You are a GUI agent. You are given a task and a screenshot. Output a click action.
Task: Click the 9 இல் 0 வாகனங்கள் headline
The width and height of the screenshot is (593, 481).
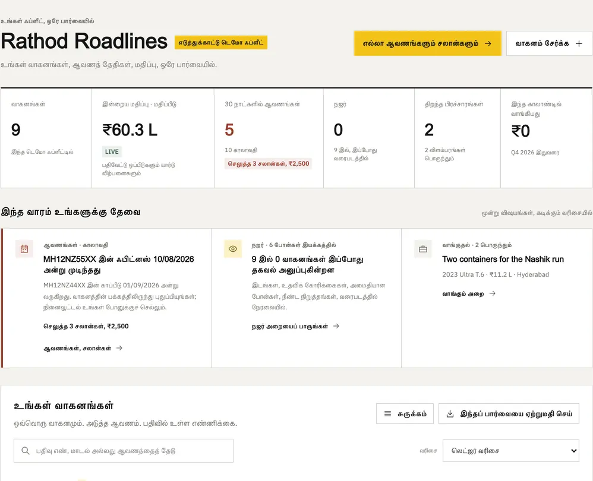(307, 264)
